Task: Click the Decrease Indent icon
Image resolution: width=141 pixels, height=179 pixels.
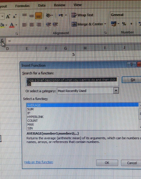Action: [x=48, y=24]
